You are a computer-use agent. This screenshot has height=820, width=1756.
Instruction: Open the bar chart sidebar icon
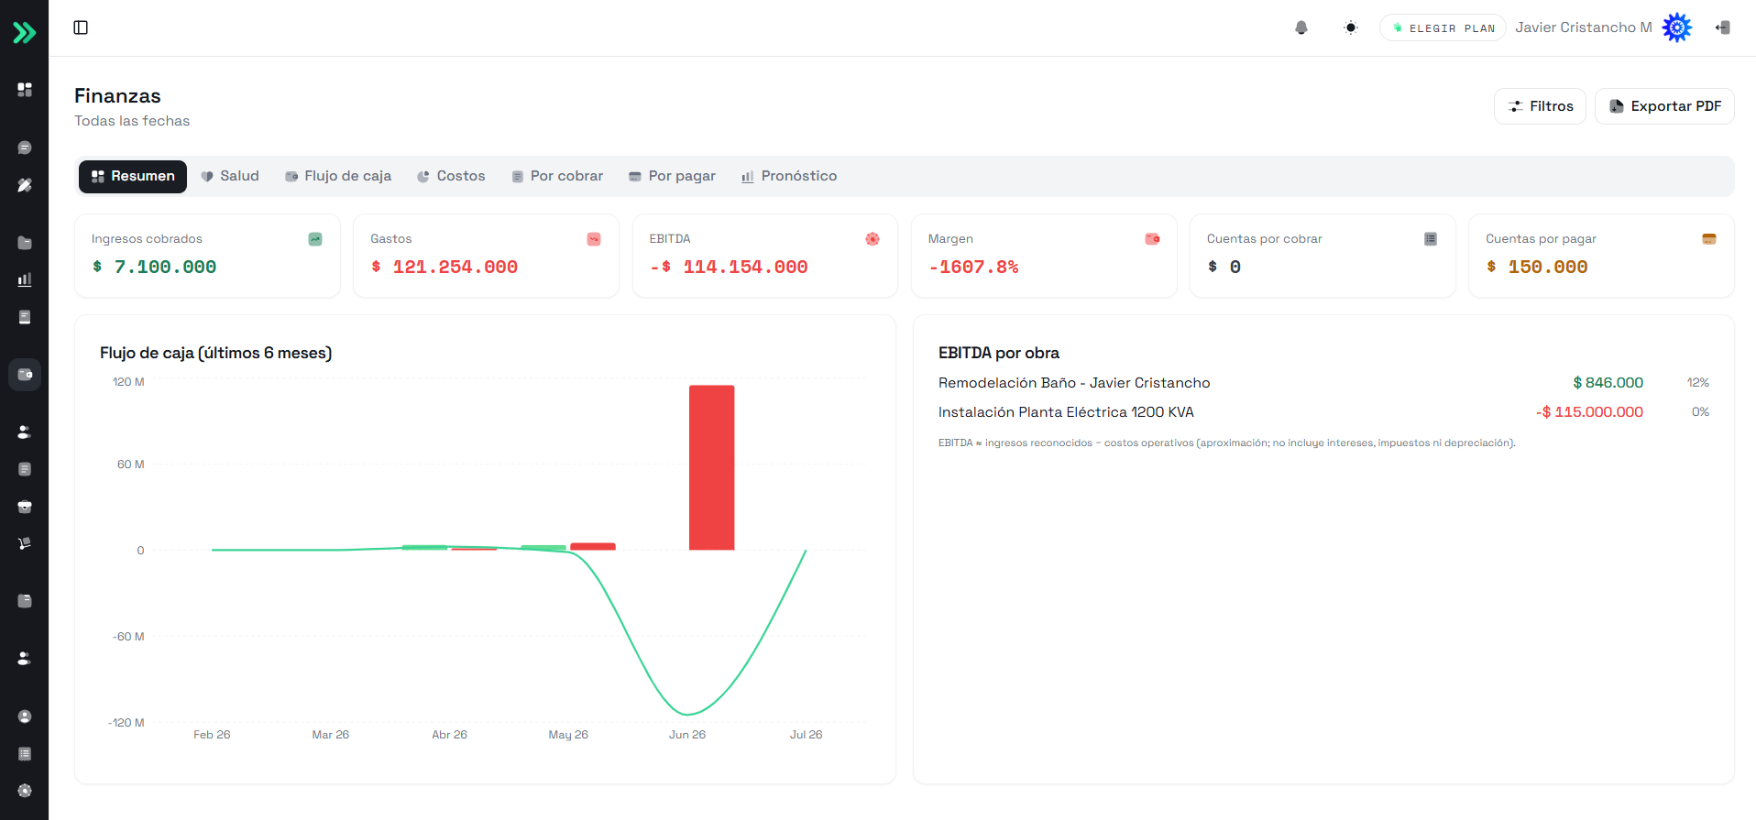click(25, 279)
